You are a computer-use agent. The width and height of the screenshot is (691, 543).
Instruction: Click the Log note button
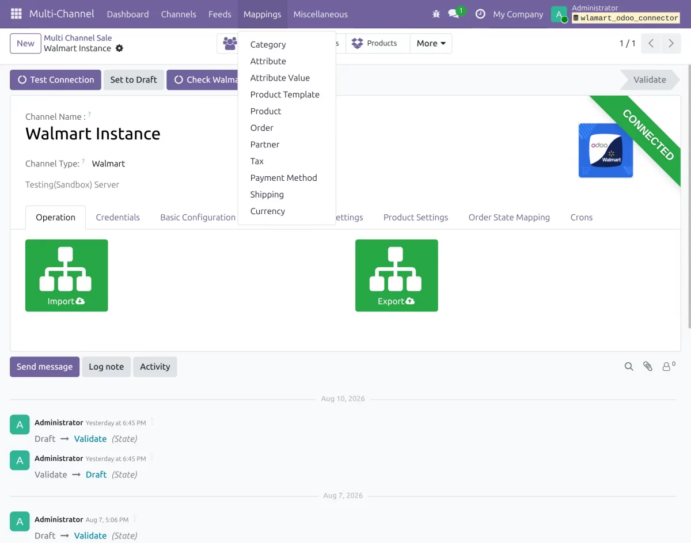(106, 366)
